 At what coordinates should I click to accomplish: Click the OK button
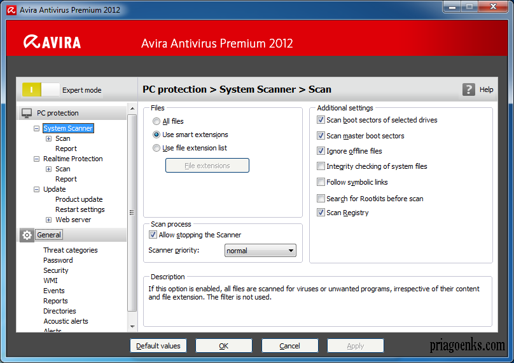point(224,346)
